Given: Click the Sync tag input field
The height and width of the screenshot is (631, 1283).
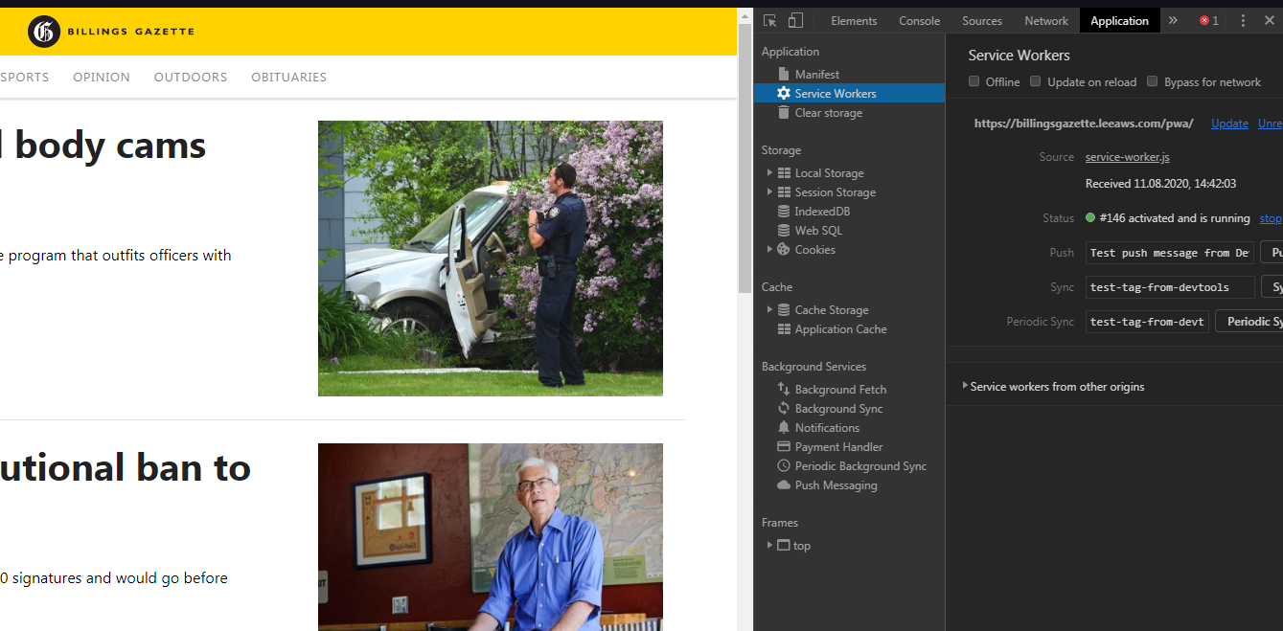Looking at the screenshot, I should tap(1170, 287).
